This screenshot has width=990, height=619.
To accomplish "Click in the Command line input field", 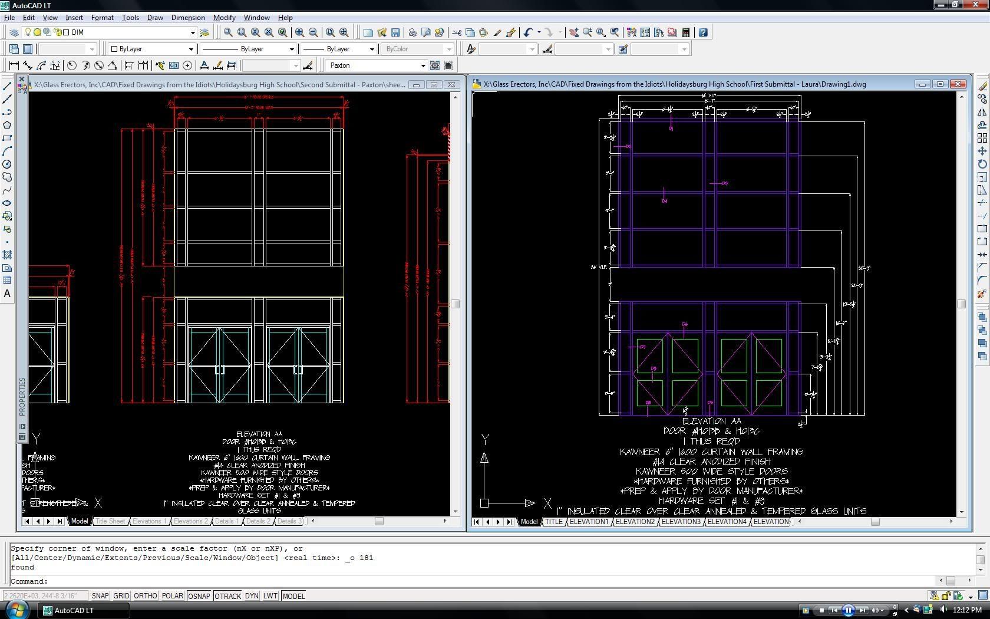I will (x=471, y=581).
